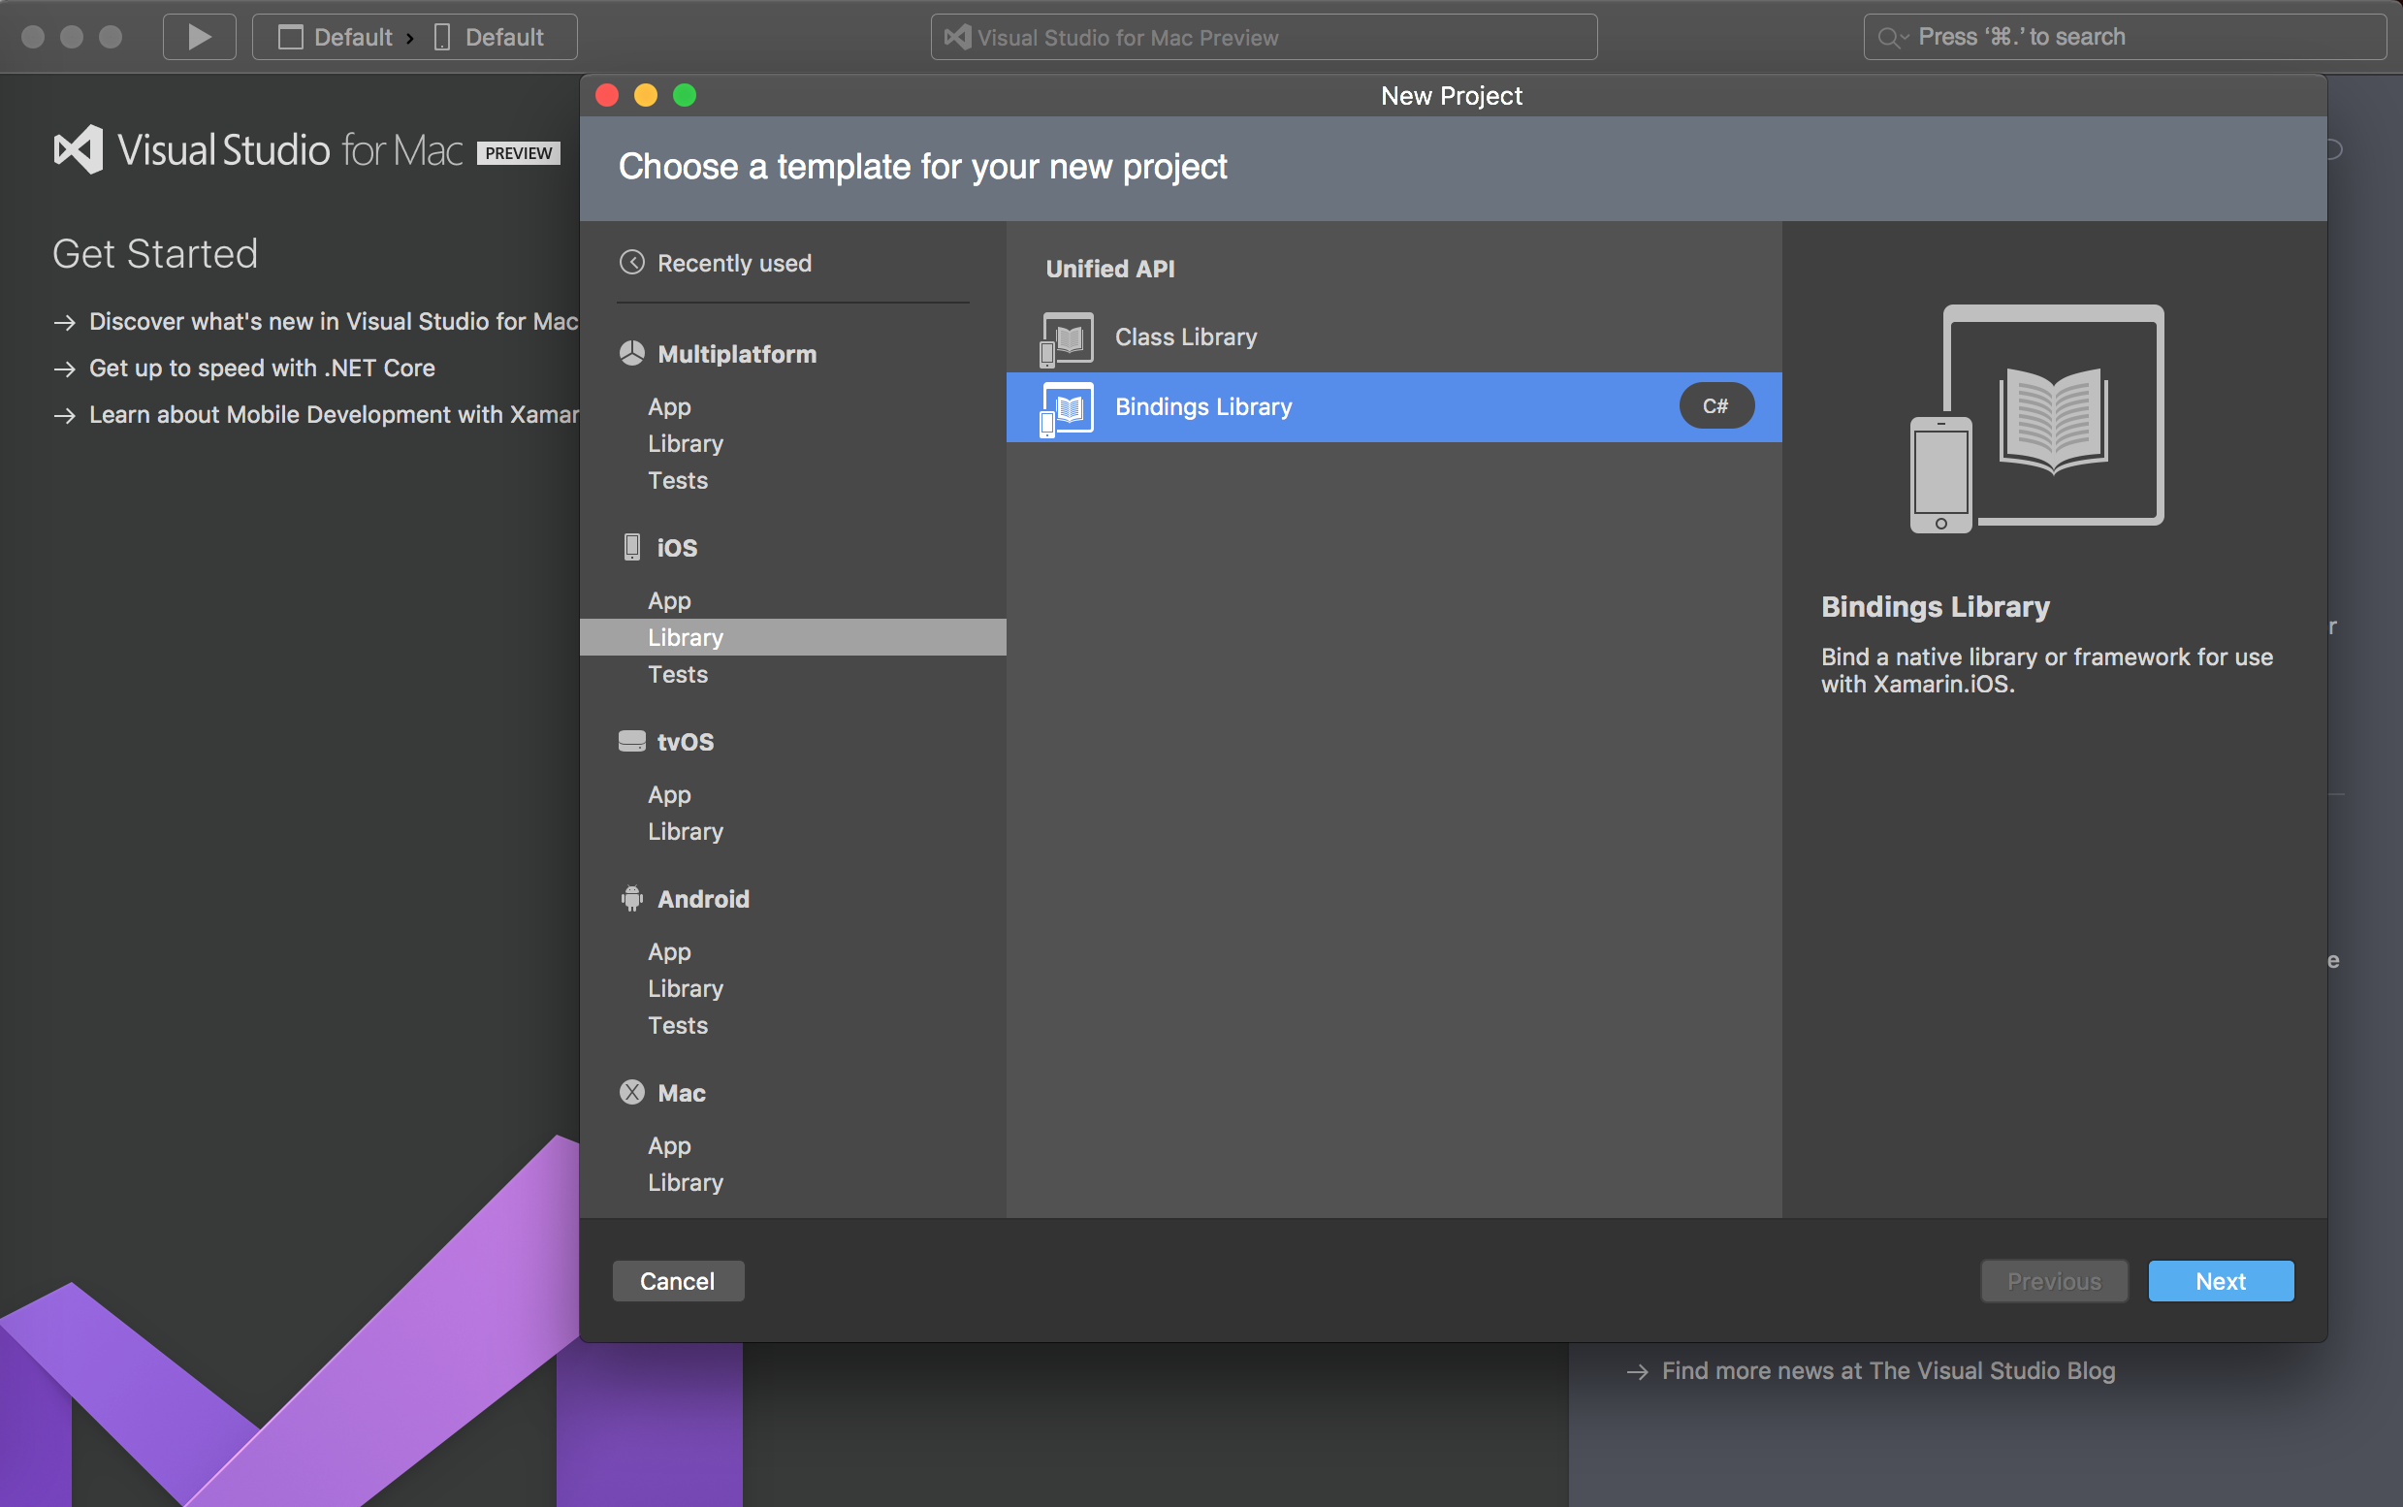Select the Multiplatform category header
Viewport: 2403px width, 1507px height.
pyautogui.click(x=737, y=354)
